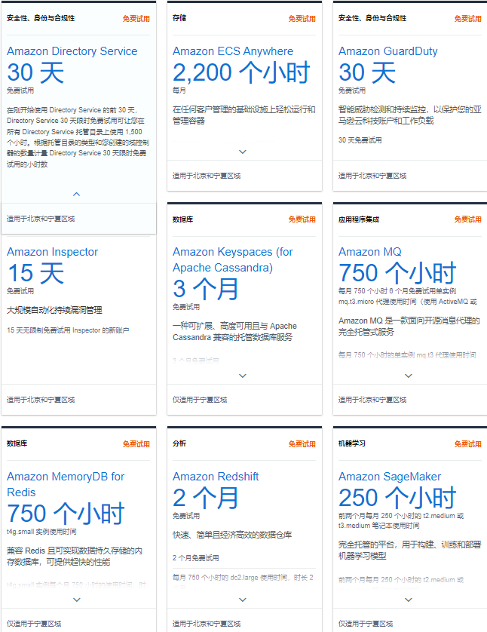
Task: Click 应用程序集成 category on Amazon MQ card
Action: click(x=359, y=219)
